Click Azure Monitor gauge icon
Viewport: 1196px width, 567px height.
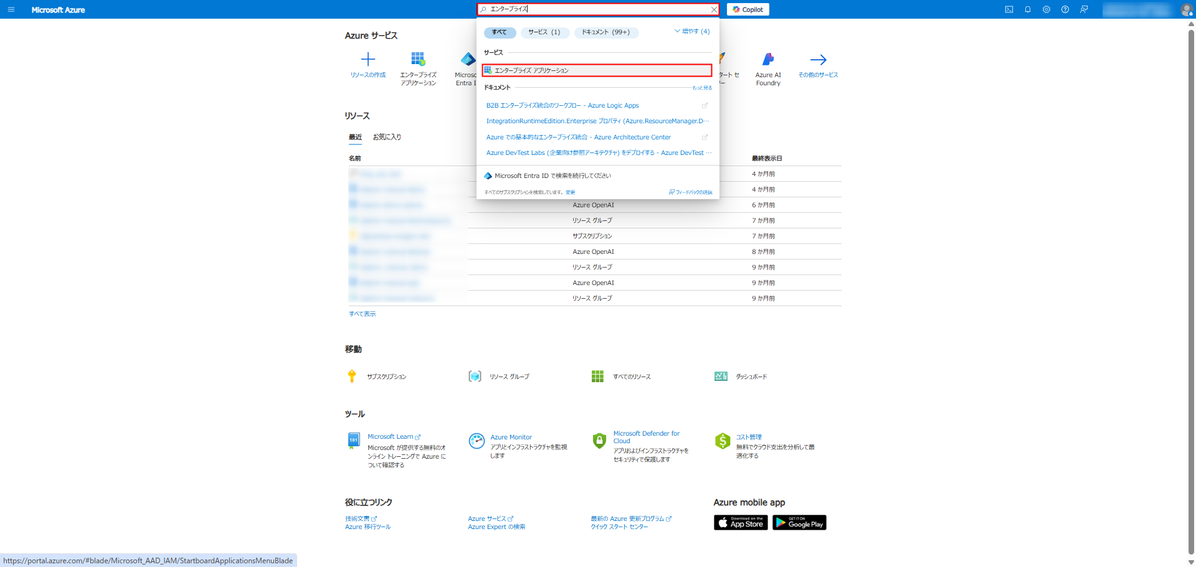click(x=477, y=441)
